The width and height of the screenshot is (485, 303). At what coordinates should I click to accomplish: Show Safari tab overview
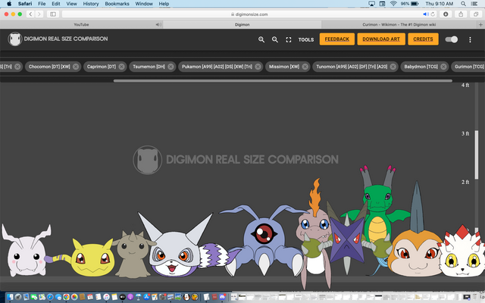[x=476, y=14]
